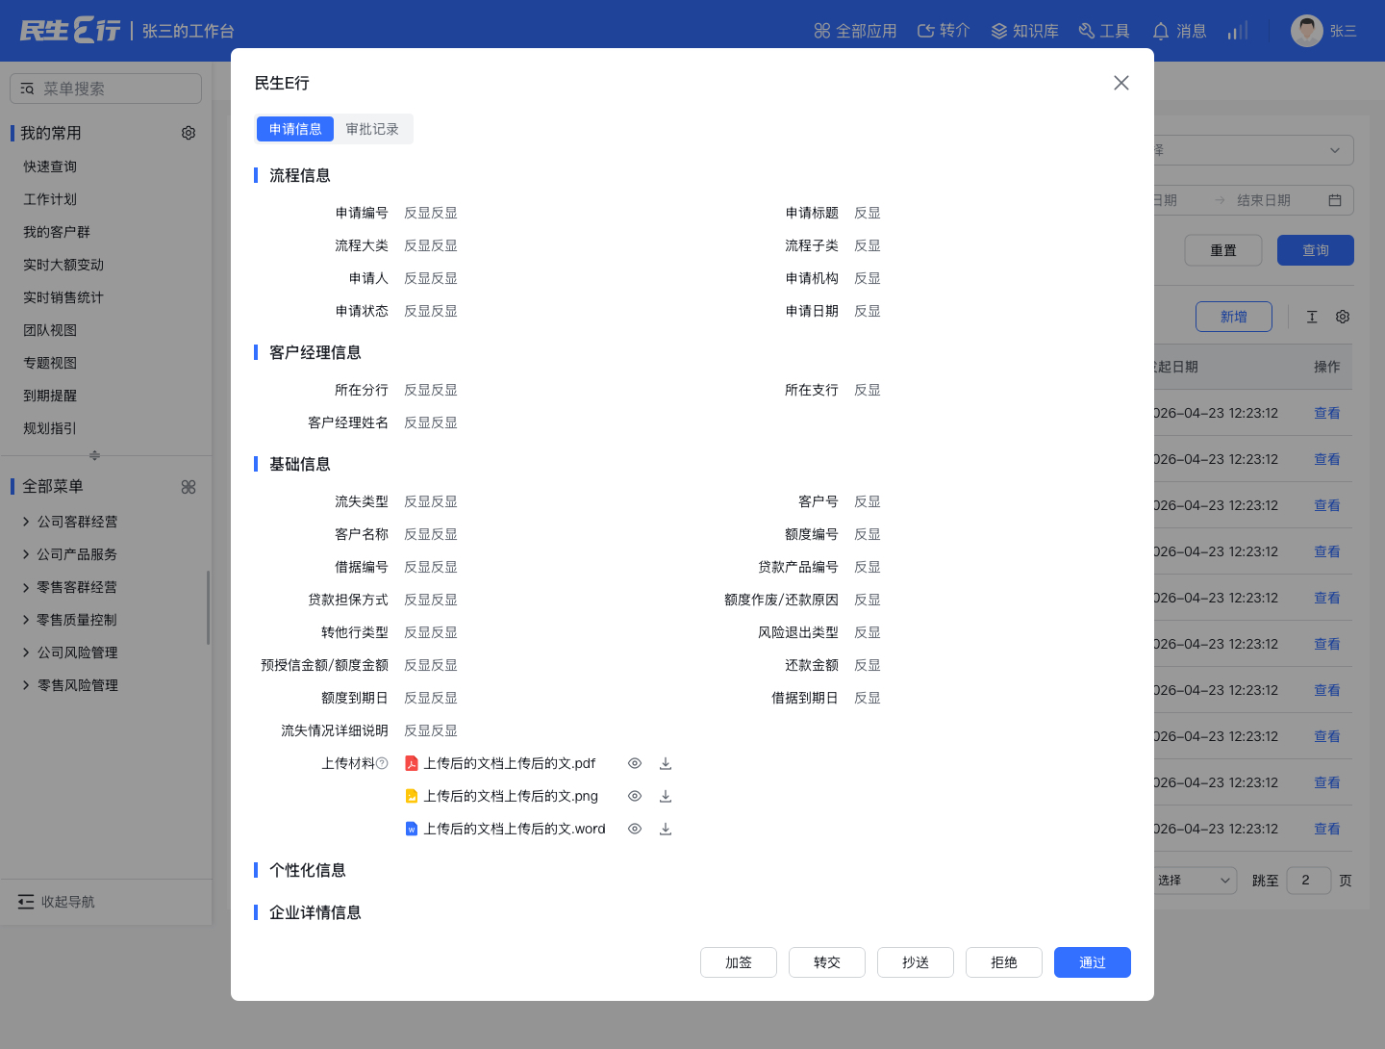Click the 新增 button in background page
1385x1049 pixels.
click(1234, 317)
